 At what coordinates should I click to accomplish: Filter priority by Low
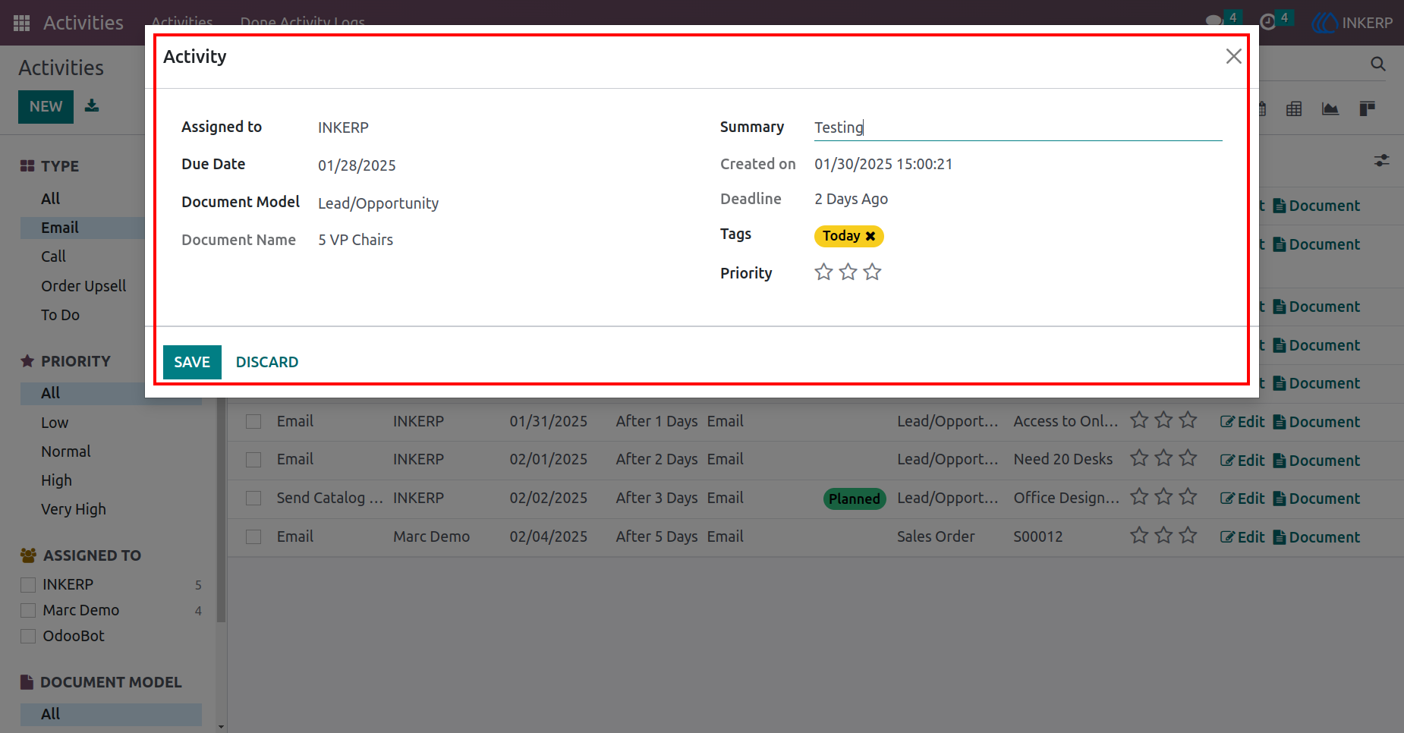[55, 423]
